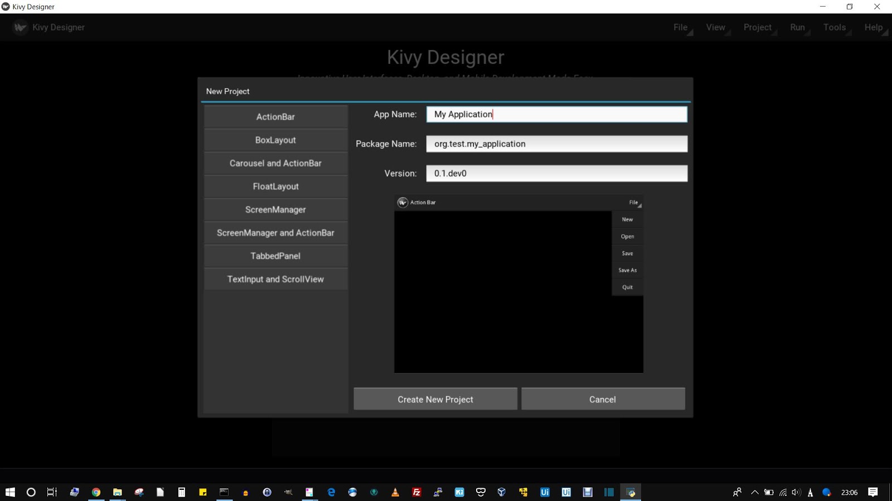Click the App Name input field
The height and width of the screenshot is (501, 892).
point(556,114)
